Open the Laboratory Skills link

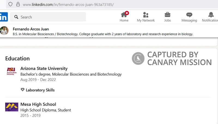tap(40, 90)
